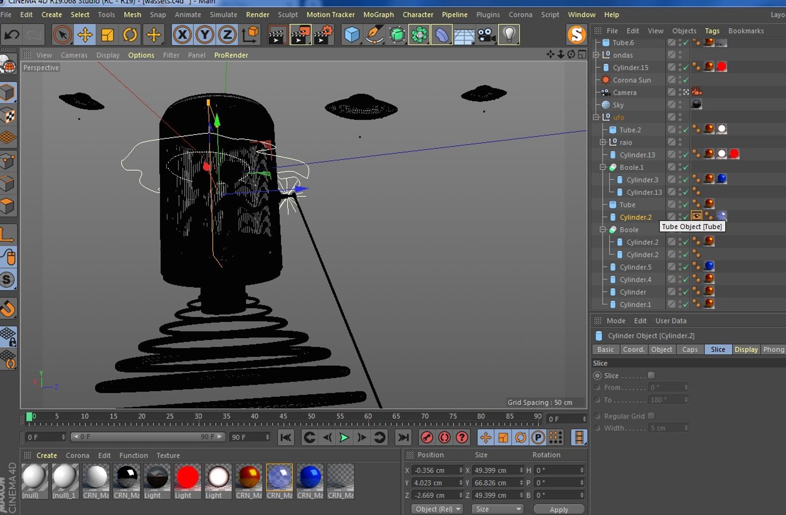Viewport: 786px width, 515px height.
Task: Click the Camera object toolbar icon
Action: [486, 35]
